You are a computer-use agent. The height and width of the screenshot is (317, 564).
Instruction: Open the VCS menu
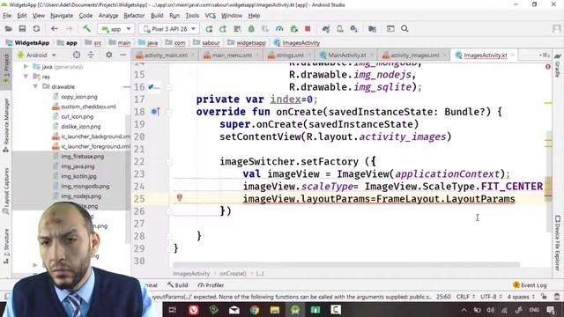[210, 16]
